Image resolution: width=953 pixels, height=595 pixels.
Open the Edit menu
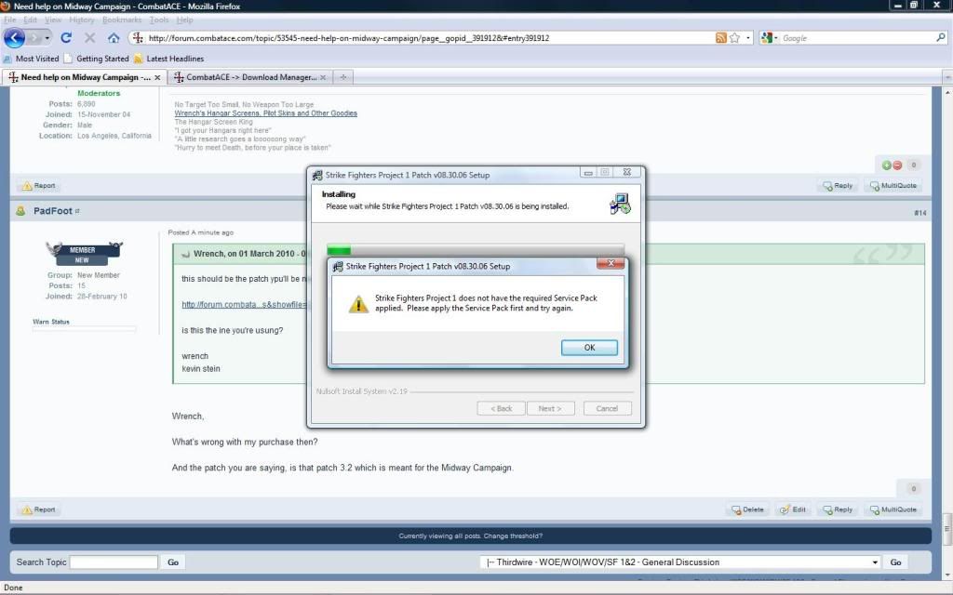(x=30, y=20)
